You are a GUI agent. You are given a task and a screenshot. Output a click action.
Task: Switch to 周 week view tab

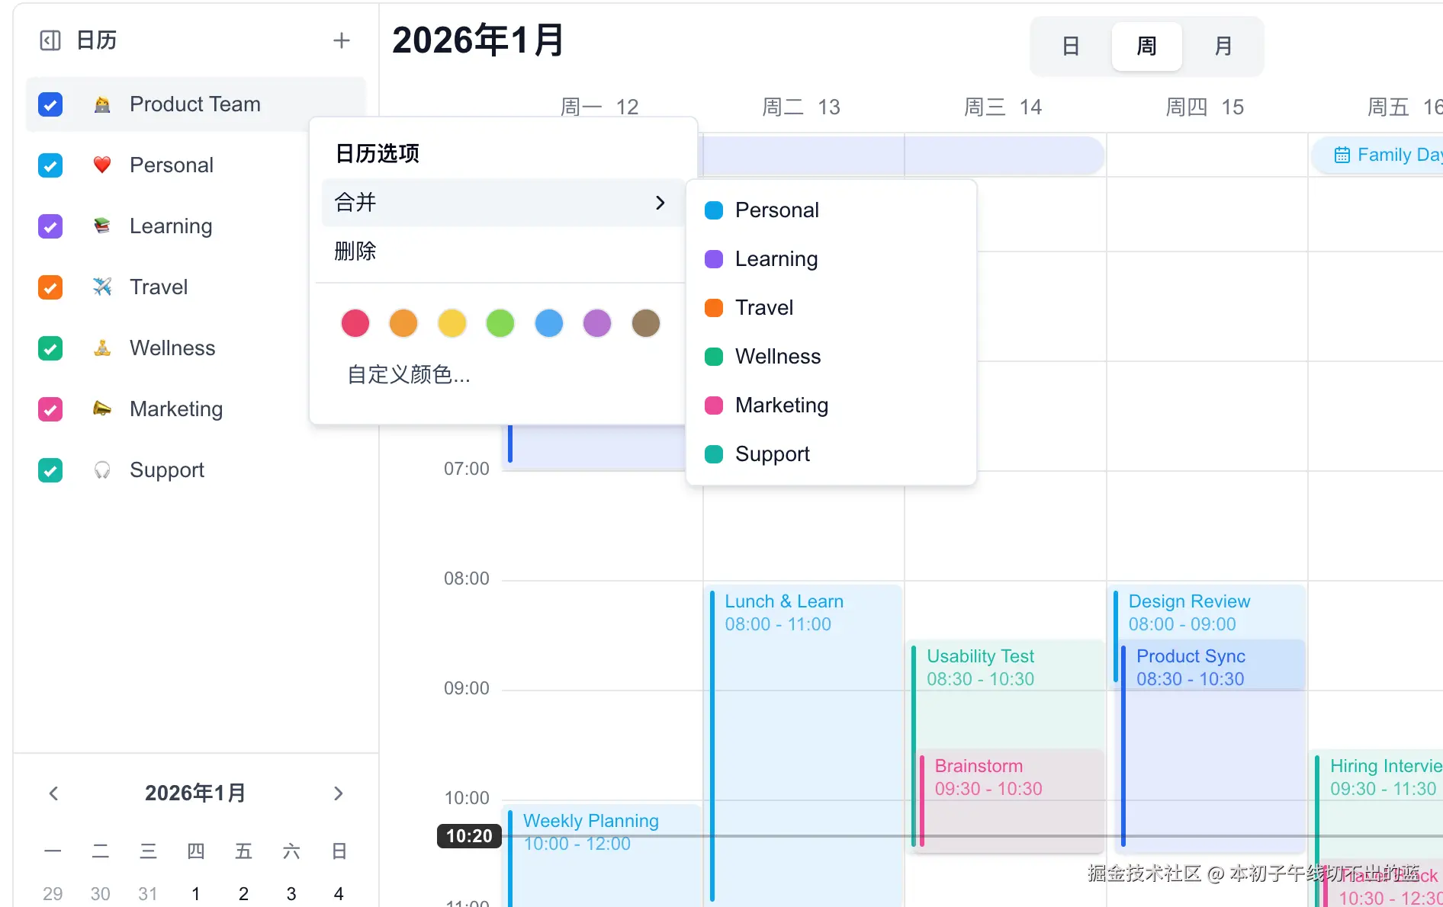[x=1147, y=46]
